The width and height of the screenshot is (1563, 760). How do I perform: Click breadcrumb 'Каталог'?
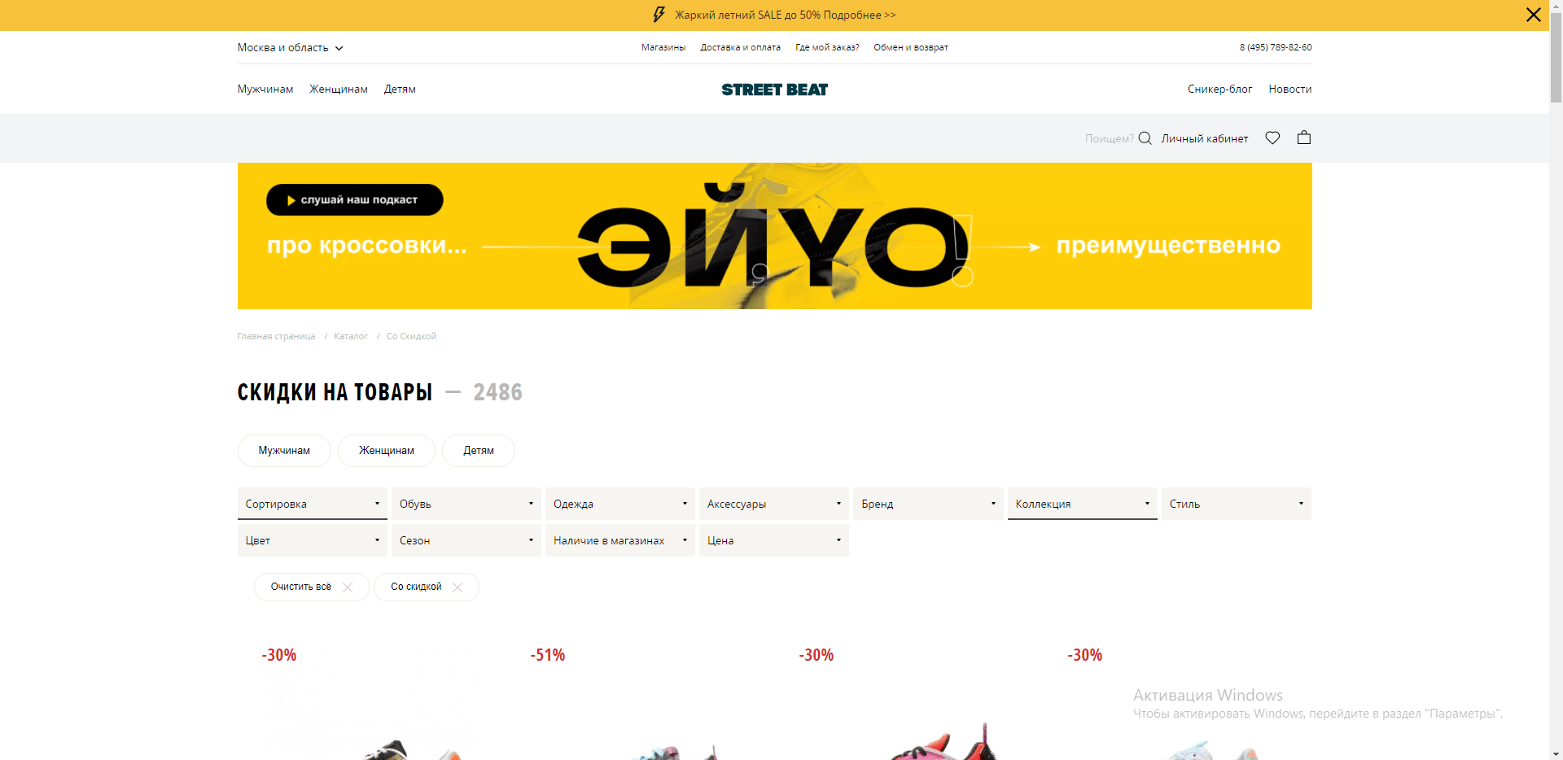point(351,336)
